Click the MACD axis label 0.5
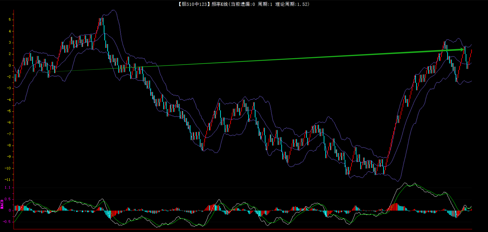Image resolution: width=488 pixels, height=232 pixels. [8, 199]
